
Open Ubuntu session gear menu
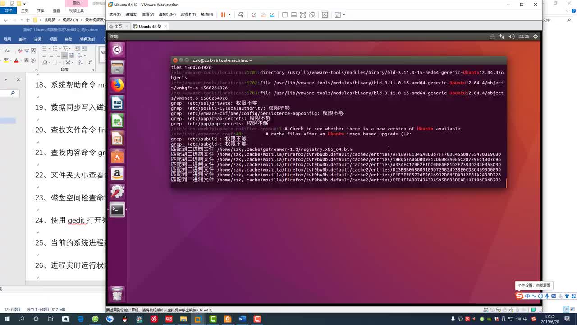pyautogui.click(x=536, y=37)
